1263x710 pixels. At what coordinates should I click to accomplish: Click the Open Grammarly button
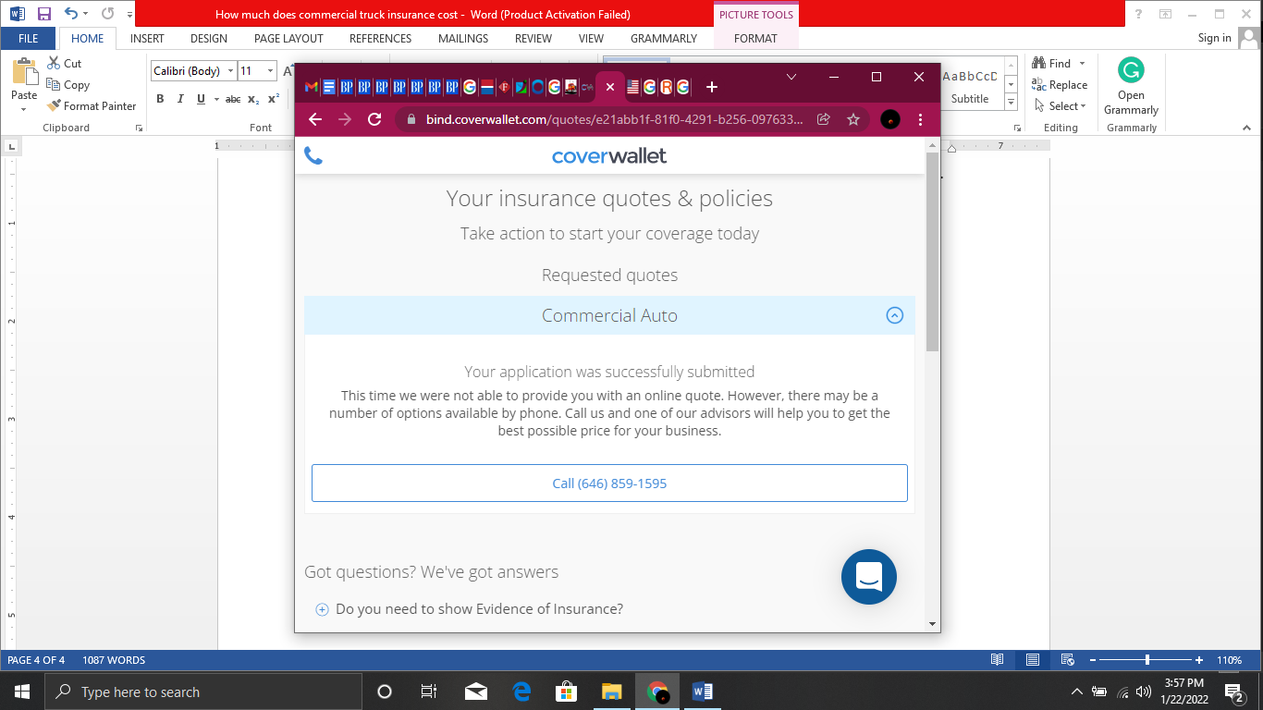click(x=1131, y=87)
